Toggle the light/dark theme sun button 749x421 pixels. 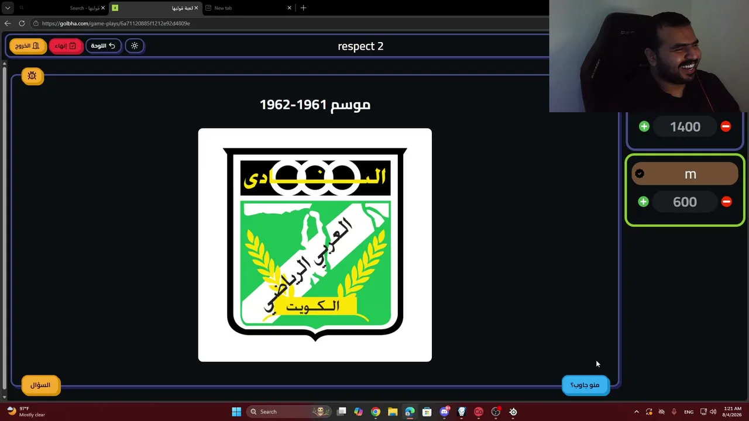tap(135, 46)
